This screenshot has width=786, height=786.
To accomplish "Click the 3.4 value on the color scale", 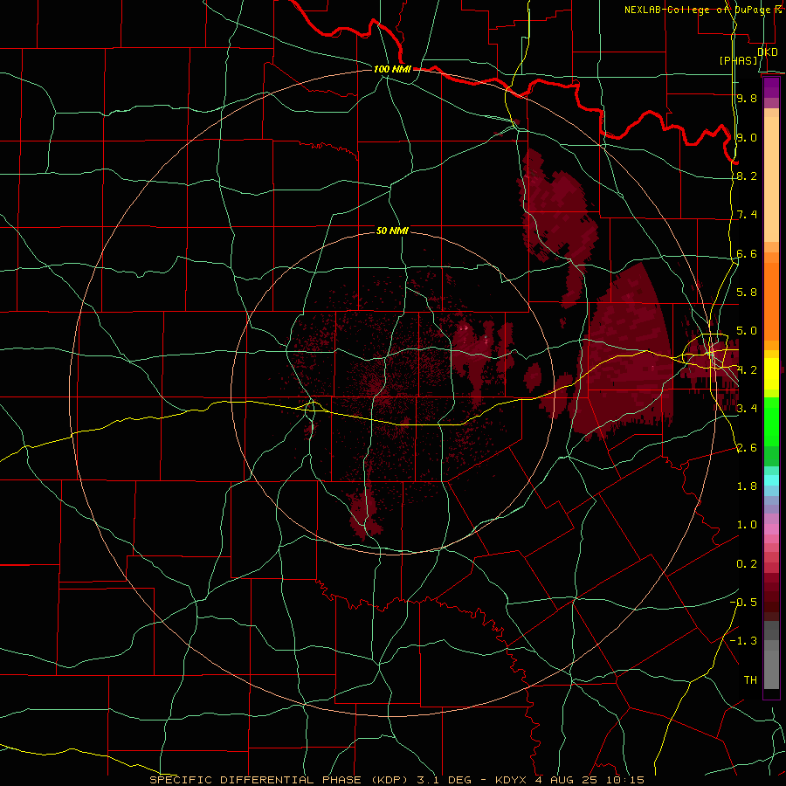I will click(x=747, y=409).
